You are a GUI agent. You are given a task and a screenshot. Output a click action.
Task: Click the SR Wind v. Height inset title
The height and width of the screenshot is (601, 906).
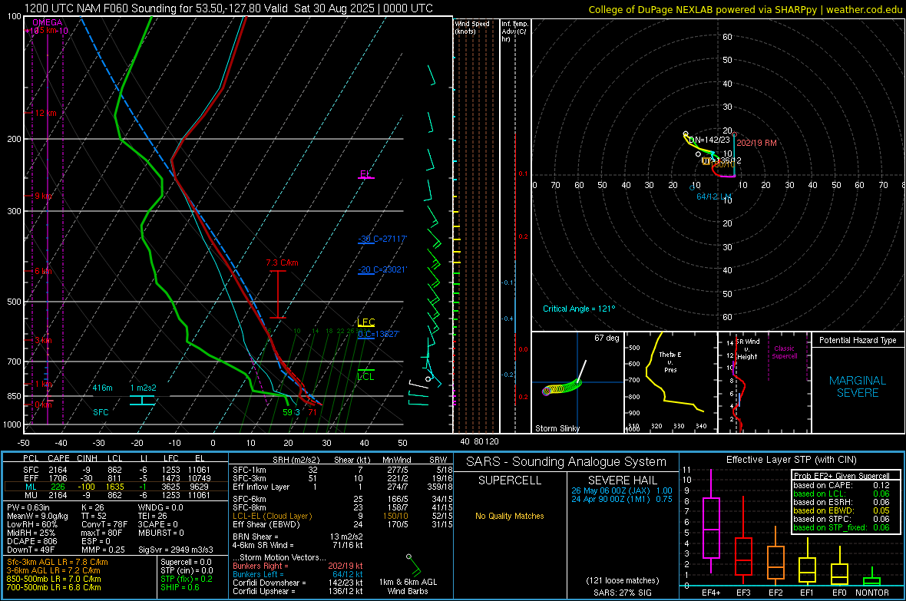[747, 349]
